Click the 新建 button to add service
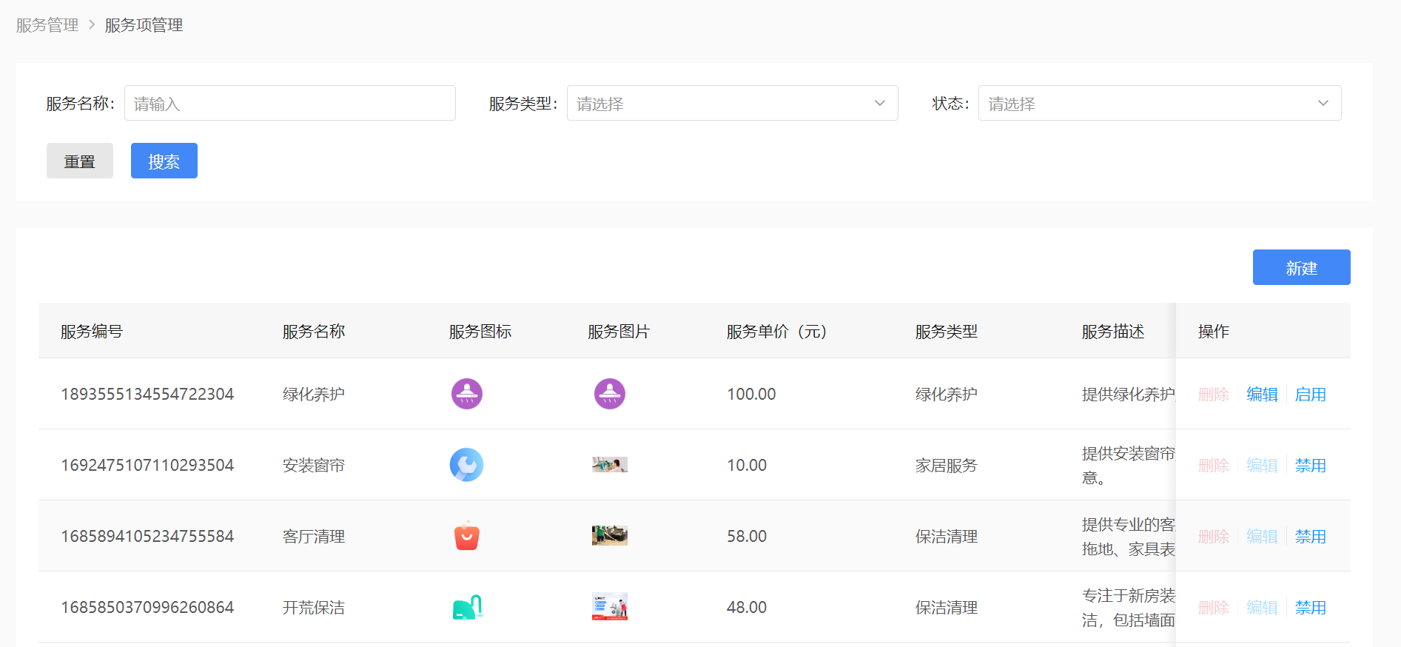Image resolution: width=1401 pixels, height=647 pixels. coord(1301,268)
